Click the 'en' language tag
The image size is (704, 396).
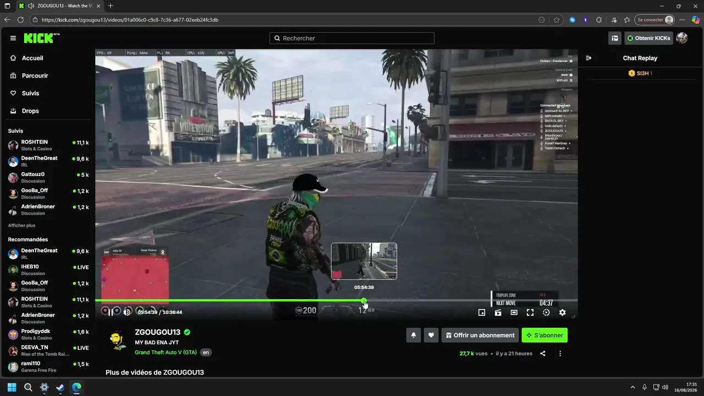click(206, 353)
